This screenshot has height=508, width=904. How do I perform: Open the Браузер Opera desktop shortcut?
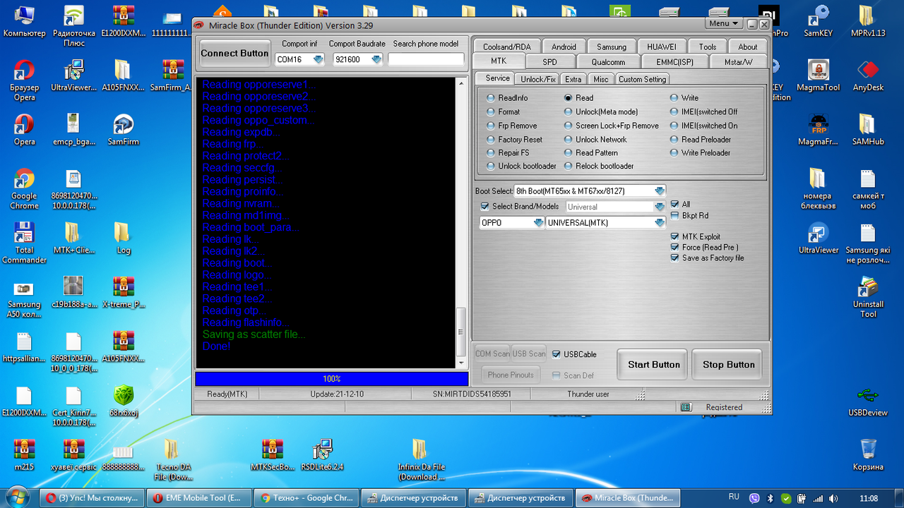pyautogui.click(x=24, y=80)
